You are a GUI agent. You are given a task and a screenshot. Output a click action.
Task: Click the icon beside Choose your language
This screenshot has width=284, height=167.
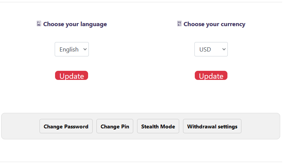(x=39, y=24)
